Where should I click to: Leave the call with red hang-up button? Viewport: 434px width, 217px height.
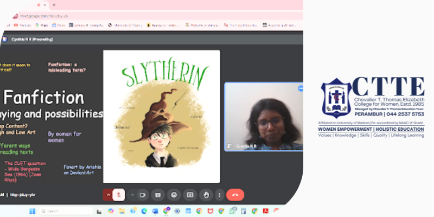(x=235, y=195)
